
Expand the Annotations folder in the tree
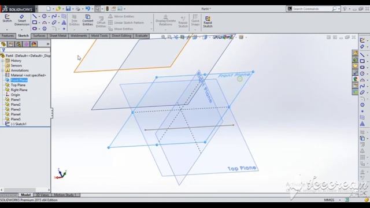(2, 70)
